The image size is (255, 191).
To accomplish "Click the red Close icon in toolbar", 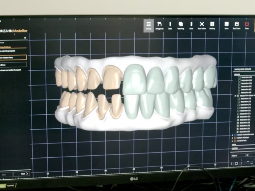I will pyautogui.click(x=247, y=25).
